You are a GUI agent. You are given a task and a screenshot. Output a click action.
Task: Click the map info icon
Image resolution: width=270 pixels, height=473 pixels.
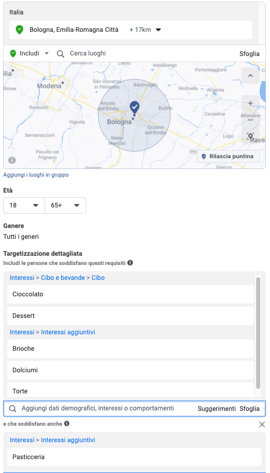coord(12,160)
